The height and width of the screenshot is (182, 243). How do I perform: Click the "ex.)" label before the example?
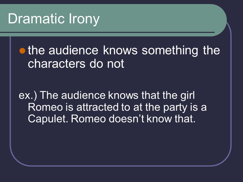28,96
